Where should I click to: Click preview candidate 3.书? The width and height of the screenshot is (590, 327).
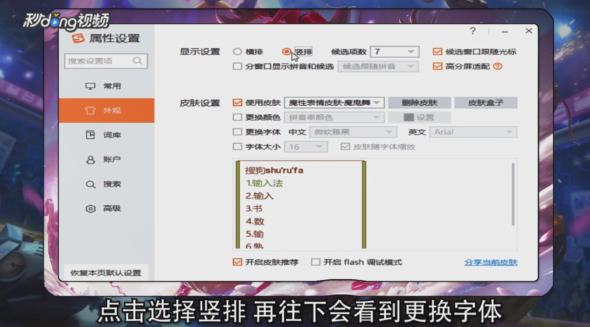pyautogui.click(x=254, y=209)
